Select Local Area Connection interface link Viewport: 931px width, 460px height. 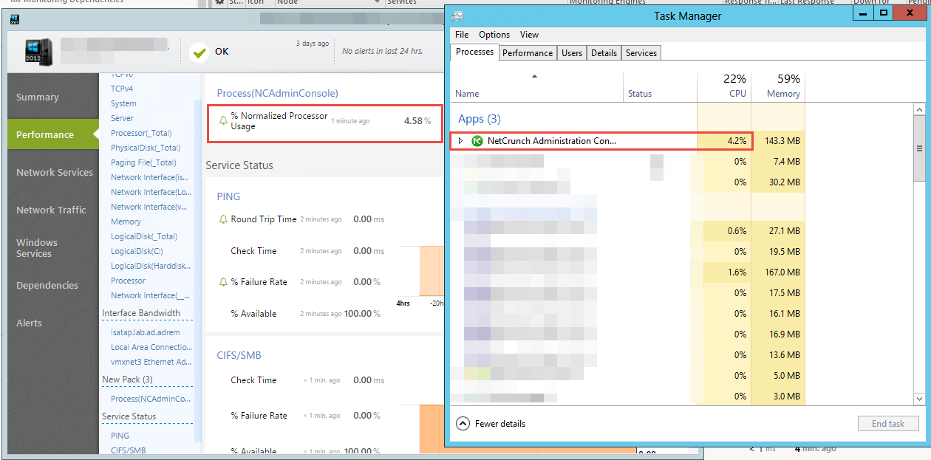pos(151,347)
